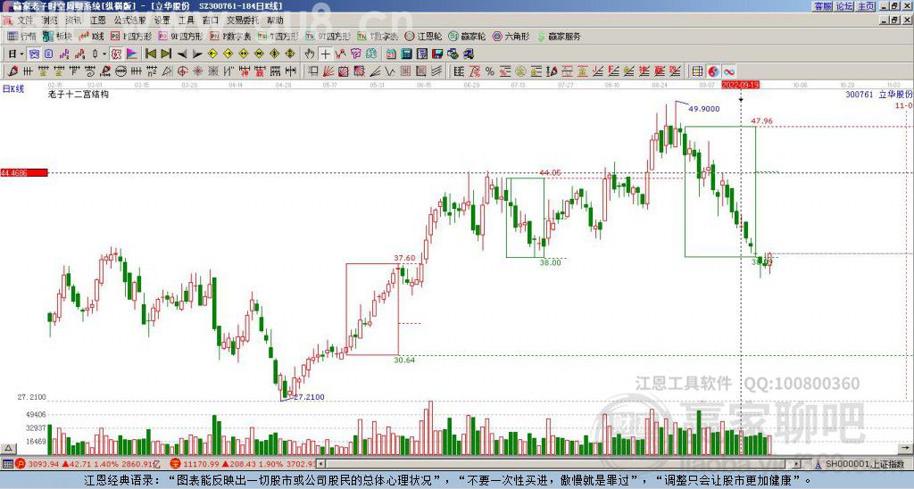Image resolution: width=914 pixels, height=489 pixels.
Task: Click the 47.96 price label
Action: [761, 121]
